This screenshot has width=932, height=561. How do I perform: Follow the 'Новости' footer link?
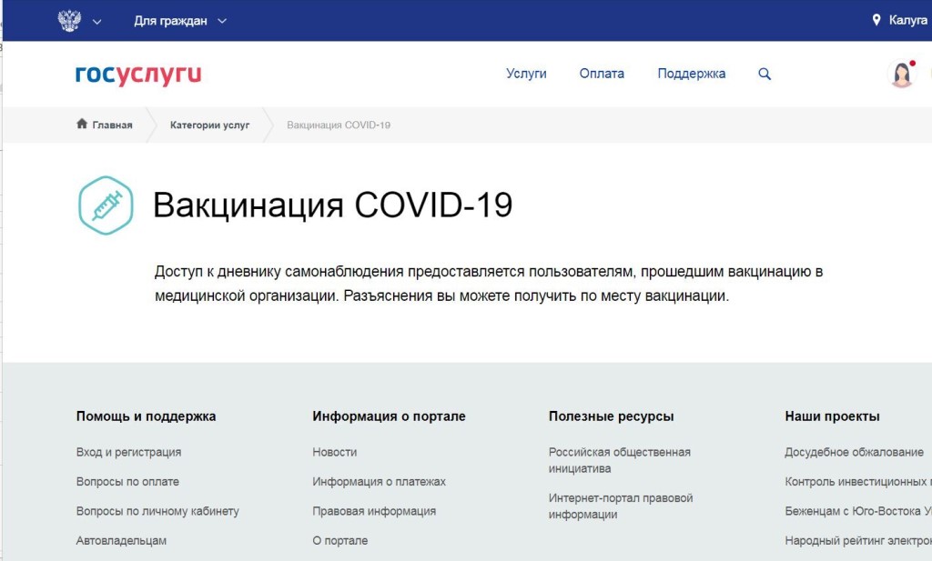[334, 452]
